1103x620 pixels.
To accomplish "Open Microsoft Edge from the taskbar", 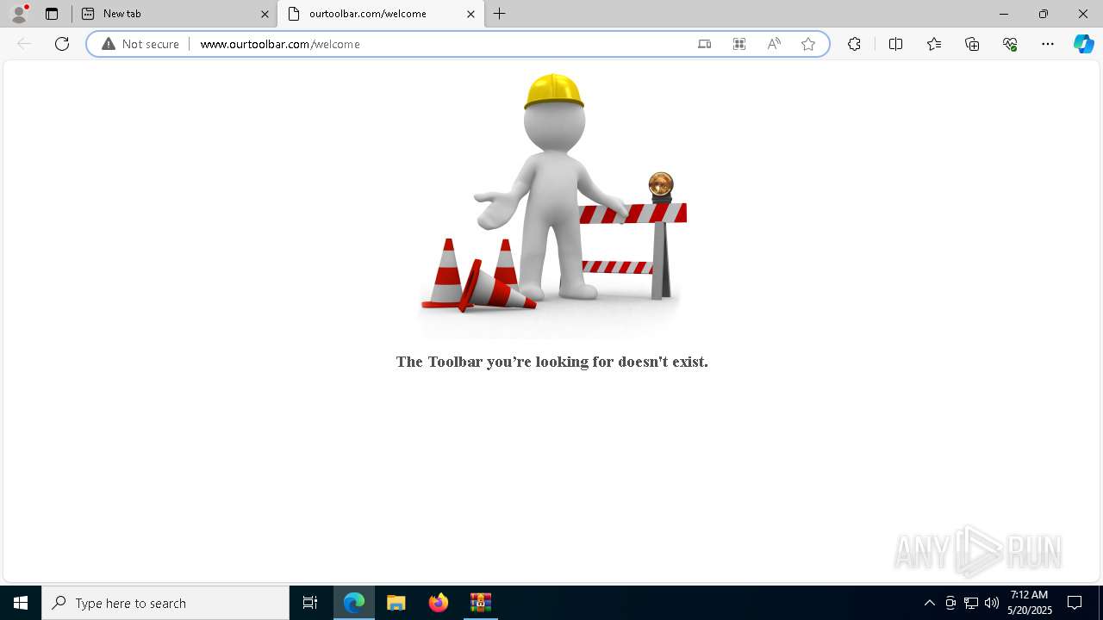I will 354,603.
